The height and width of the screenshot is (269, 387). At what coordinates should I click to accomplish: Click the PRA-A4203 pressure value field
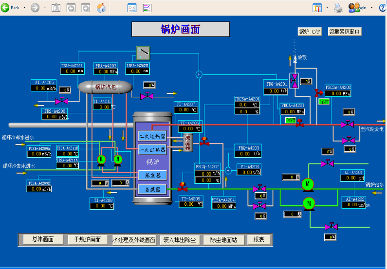pyautogui.click(x=106, y=72)
